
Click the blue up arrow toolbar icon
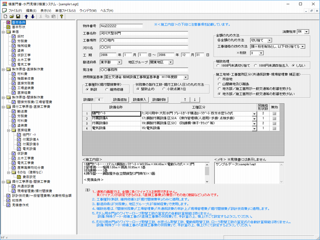[27, 16]
